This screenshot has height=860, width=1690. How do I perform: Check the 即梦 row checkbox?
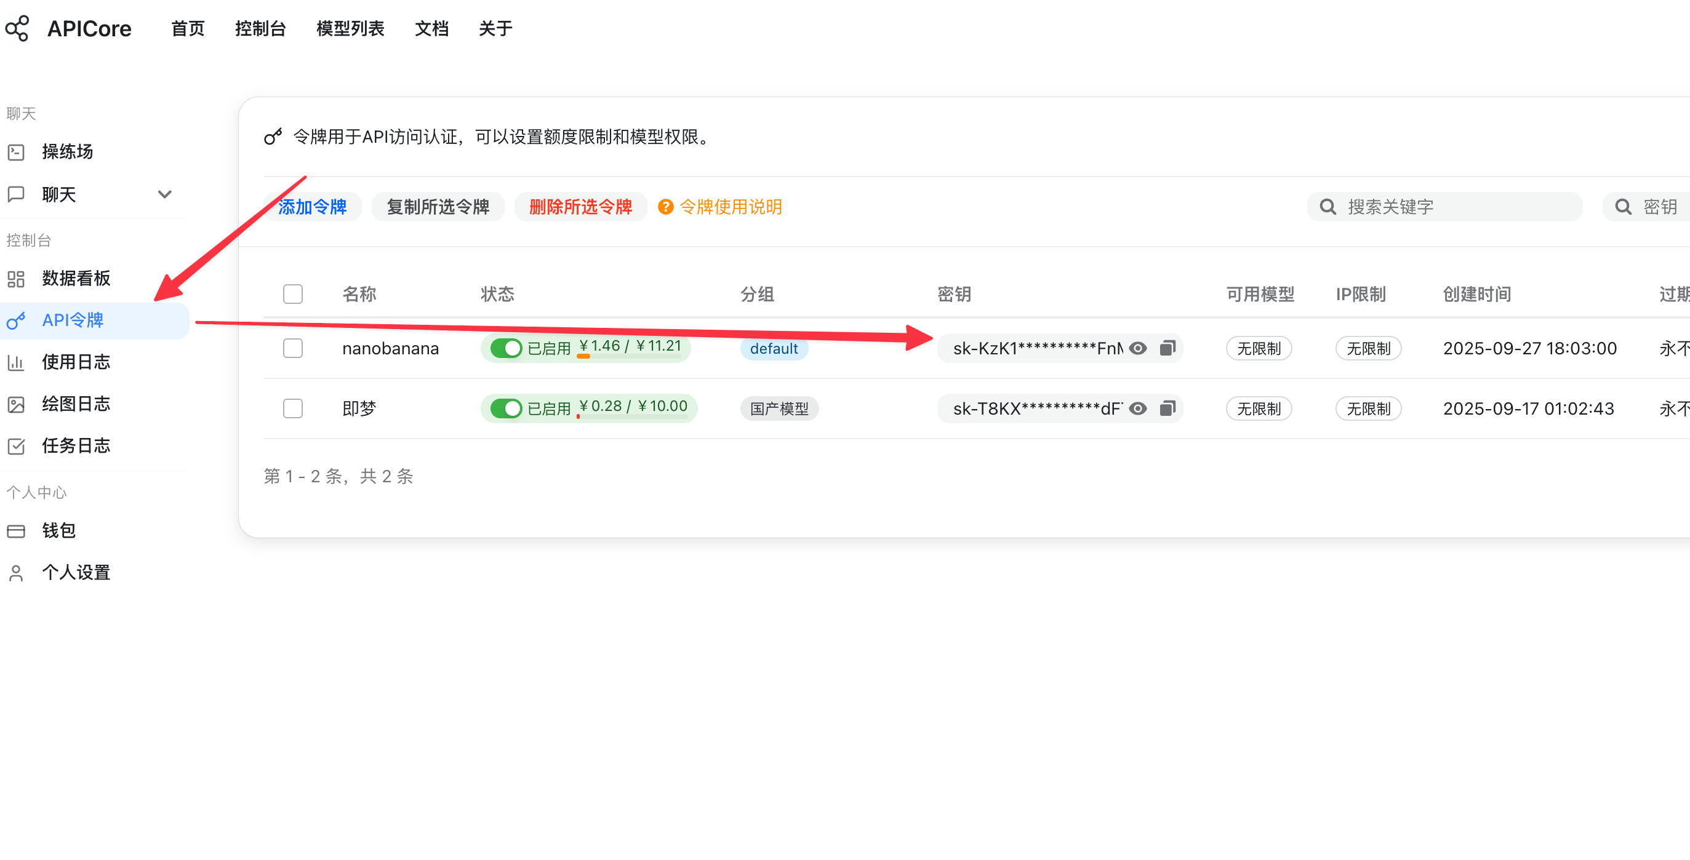click(x=292, y=408)
